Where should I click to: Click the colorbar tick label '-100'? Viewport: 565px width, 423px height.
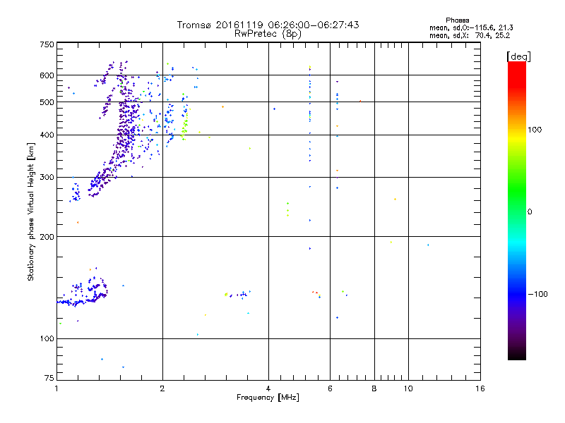(537, 294)
